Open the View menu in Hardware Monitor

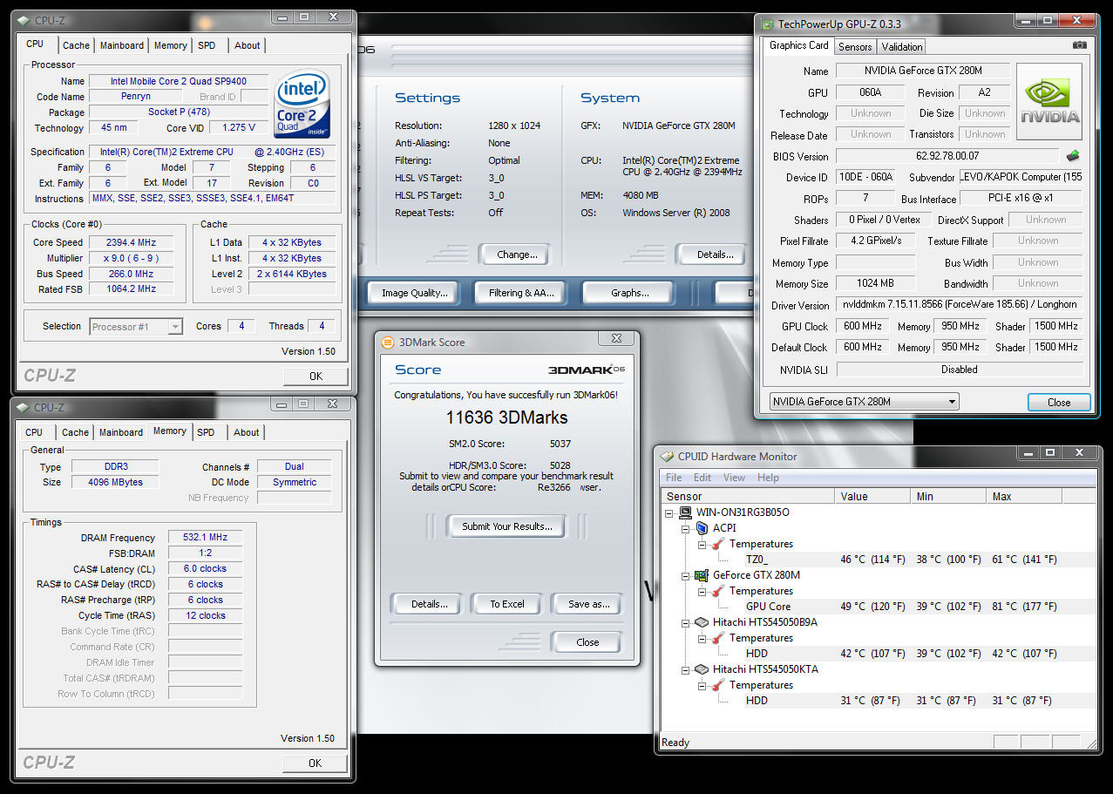tap(734, 478)
